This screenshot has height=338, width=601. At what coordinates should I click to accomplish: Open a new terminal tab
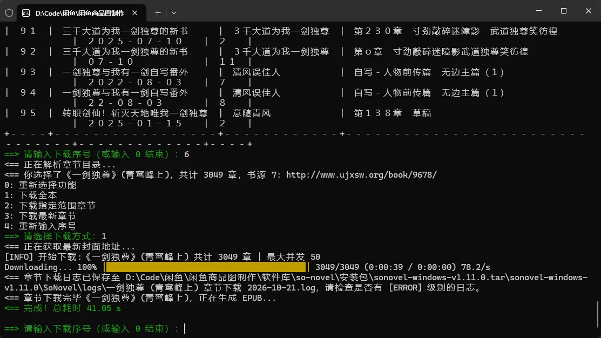pos(158,12)
